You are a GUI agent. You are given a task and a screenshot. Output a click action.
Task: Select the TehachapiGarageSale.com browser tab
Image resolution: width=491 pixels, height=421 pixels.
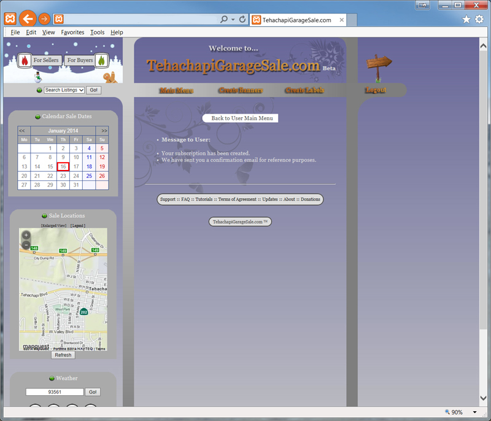point(298,20)
